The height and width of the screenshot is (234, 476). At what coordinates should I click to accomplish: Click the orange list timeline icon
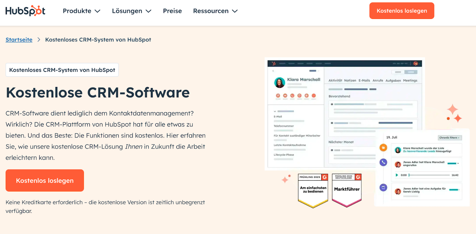click(x=383, y=147)
